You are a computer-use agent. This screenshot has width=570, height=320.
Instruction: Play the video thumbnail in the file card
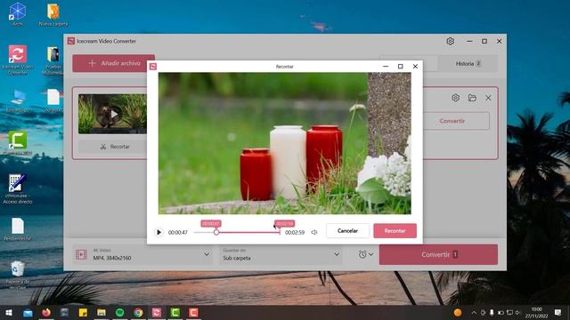coord(114,115)
